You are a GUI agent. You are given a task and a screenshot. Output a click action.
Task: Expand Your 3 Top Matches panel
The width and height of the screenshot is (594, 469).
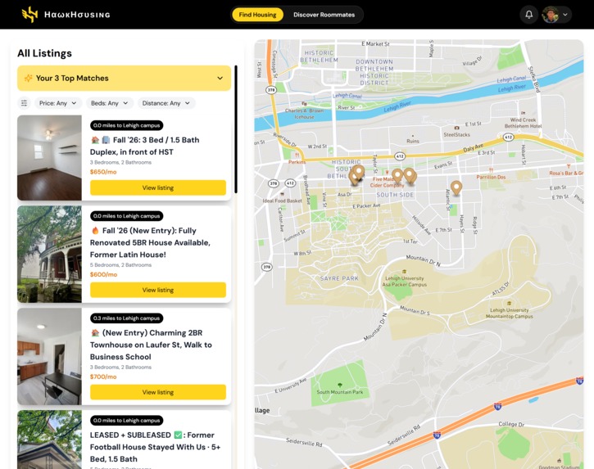tap(125, 78)
